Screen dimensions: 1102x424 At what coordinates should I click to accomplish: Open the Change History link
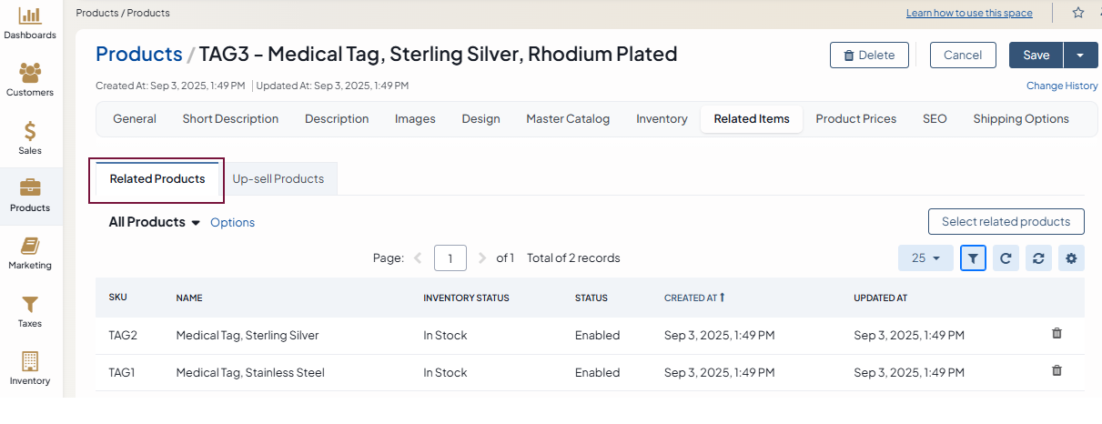[1062, 86]
